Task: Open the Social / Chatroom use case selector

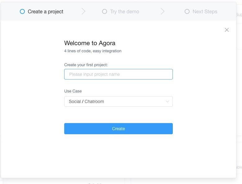Action: [118, 101]
